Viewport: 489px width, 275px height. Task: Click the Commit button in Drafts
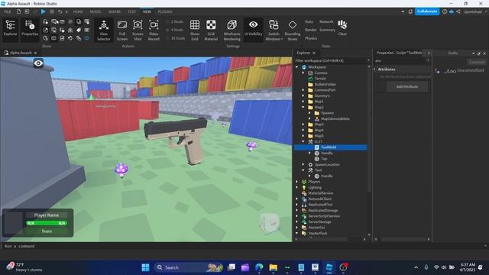tap(477, 62)
